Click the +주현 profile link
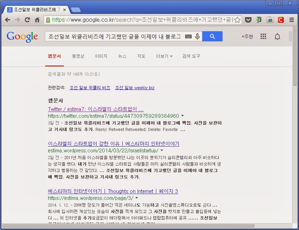 247,36
